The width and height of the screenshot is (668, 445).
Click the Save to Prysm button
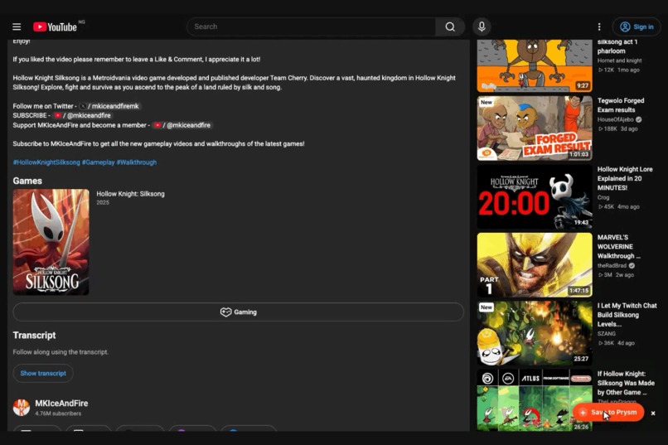click(x=608, y=412)
